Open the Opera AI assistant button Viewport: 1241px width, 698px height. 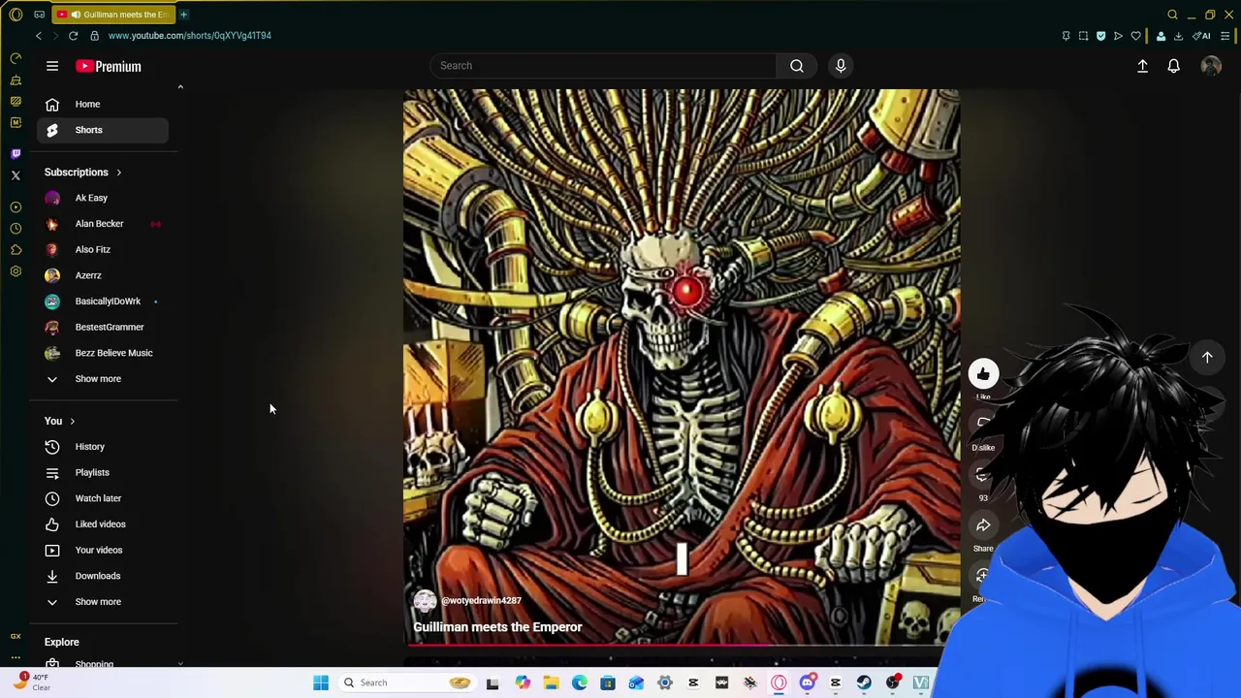[x=1202, y=36]
